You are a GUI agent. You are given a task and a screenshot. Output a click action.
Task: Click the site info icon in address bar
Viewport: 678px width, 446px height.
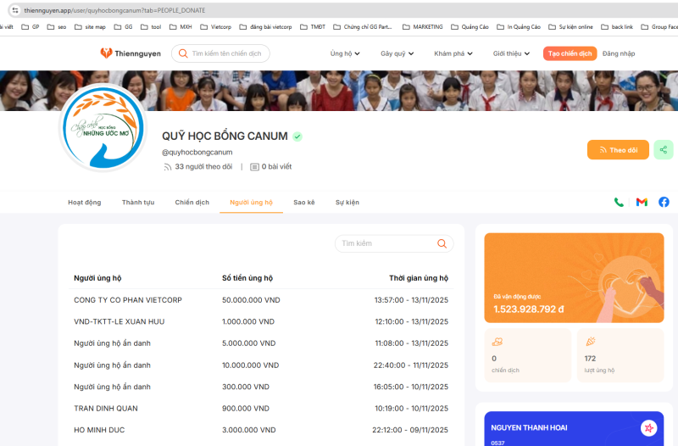pyautogui.click(x=15, y=10)
